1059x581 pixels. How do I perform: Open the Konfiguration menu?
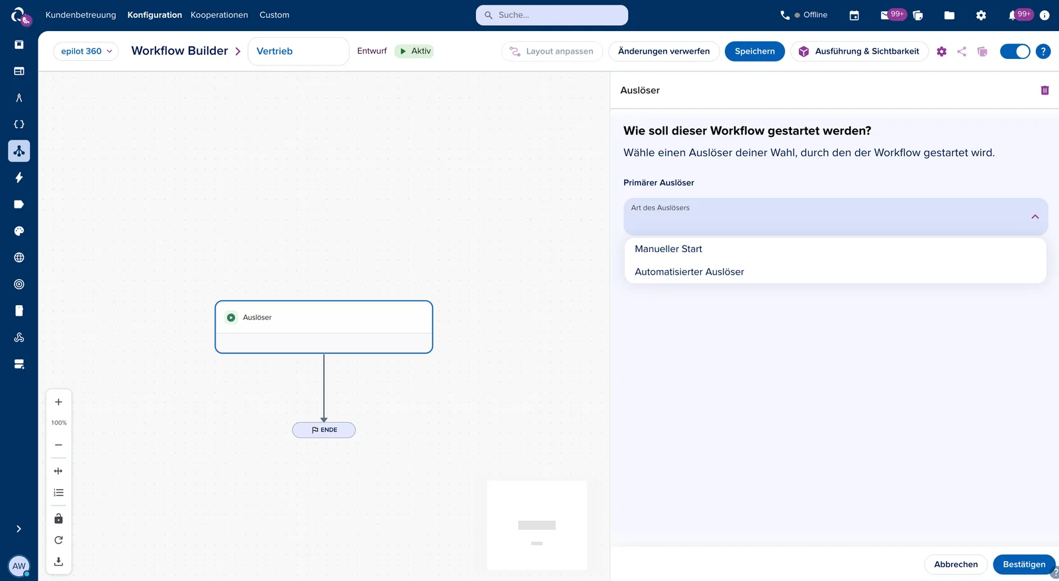(155, 15)
